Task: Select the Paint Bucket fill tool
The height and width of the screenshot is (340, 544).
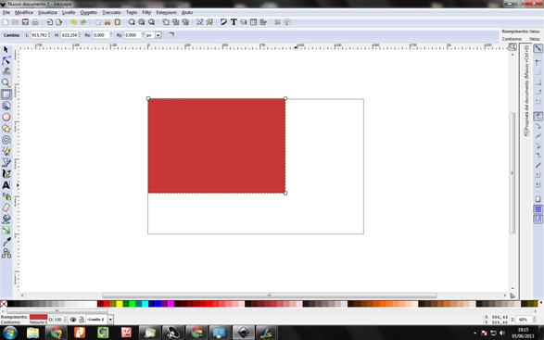Action: tap(6, 219)
